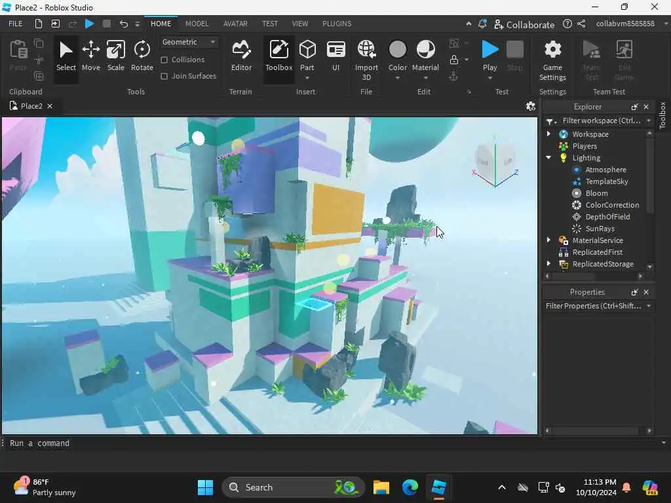The height and width of the screenshot is (503, 671).
Task: Open the Windows Start button
Action: pyautogui.click(x=205, y=487)
